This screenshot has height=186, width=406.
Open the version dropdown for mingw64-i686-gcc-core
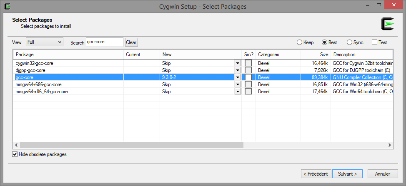238,84
